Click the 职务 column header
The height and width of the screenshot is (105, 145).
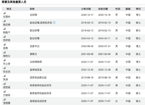click(x=32, y=9)
